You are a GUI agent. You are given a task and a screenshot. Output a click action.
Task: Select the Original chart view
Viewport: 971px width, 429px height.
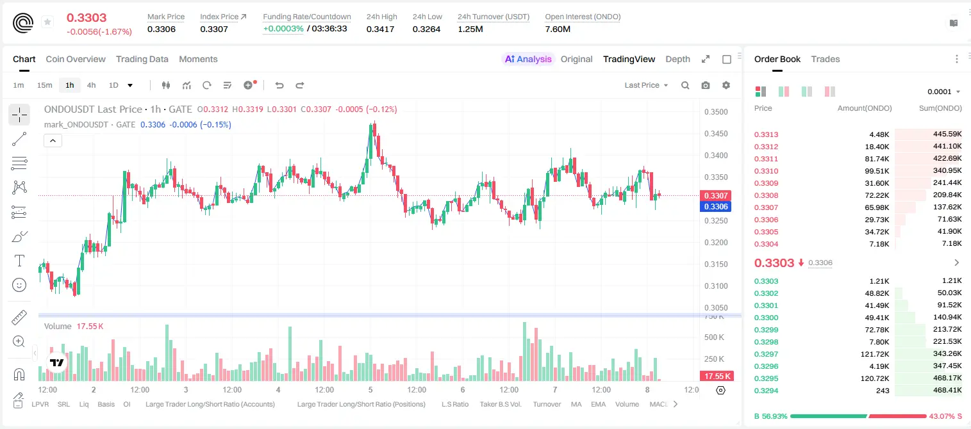(x=577, y=59)
